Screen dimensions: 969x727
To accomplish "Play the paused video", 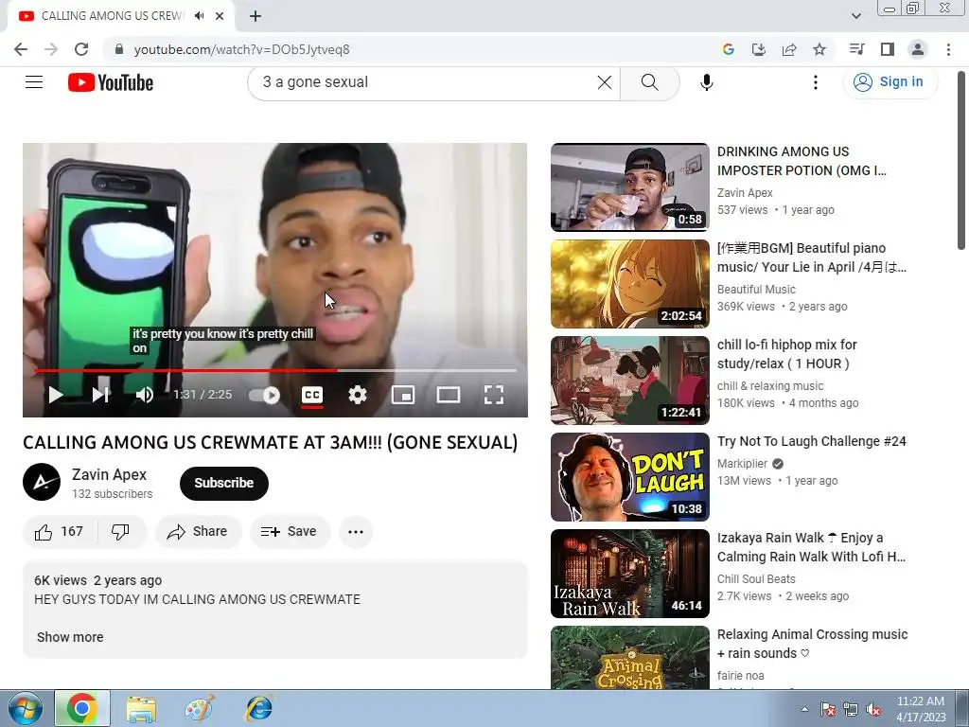I will [56, 395].
